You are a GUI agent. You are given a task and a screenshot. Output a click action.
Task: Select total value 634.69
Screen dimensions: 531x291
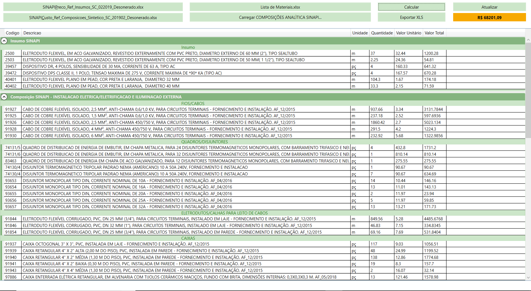(x=434, y=174)
